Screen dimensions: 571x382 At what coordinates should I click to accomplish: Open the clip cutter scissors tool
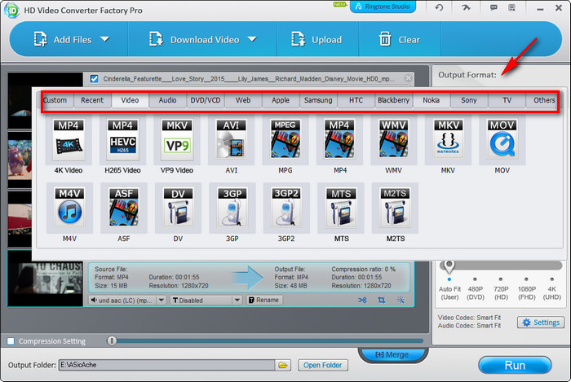coord(362,301)
